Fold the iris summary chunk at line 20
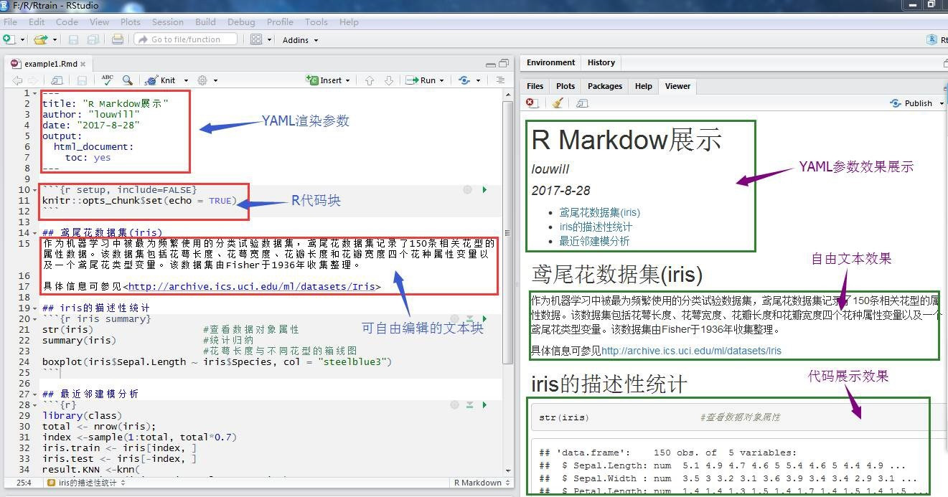948x497 pixels. (35, 319)
